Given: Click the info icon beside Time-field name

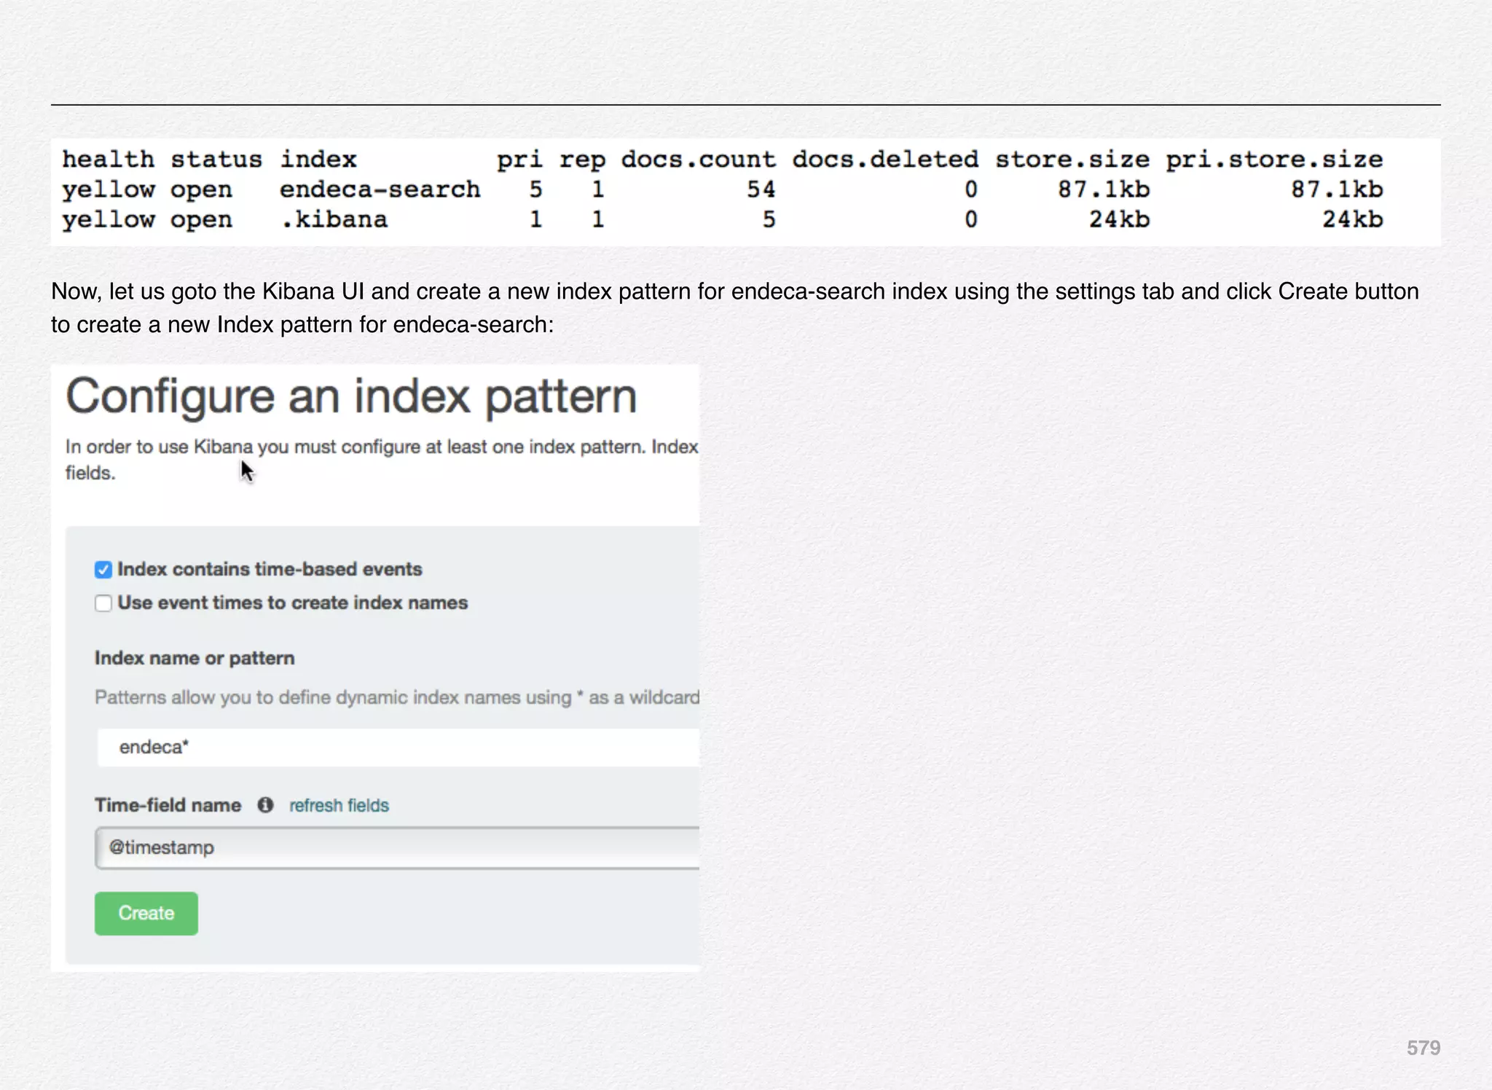Looking at the screenshot, I should point(265,805).
